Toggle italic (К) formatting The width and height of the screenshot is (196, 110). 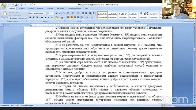click(34, 17)
